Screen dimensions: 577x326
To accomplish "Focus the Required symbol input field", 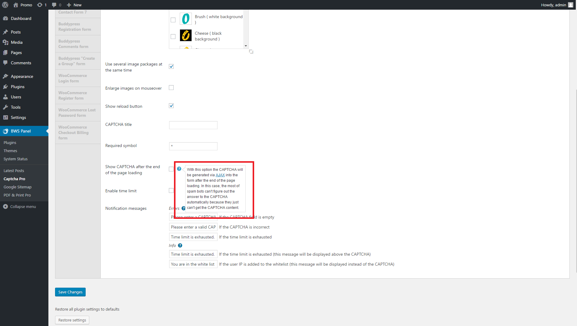I will (193, 146).
